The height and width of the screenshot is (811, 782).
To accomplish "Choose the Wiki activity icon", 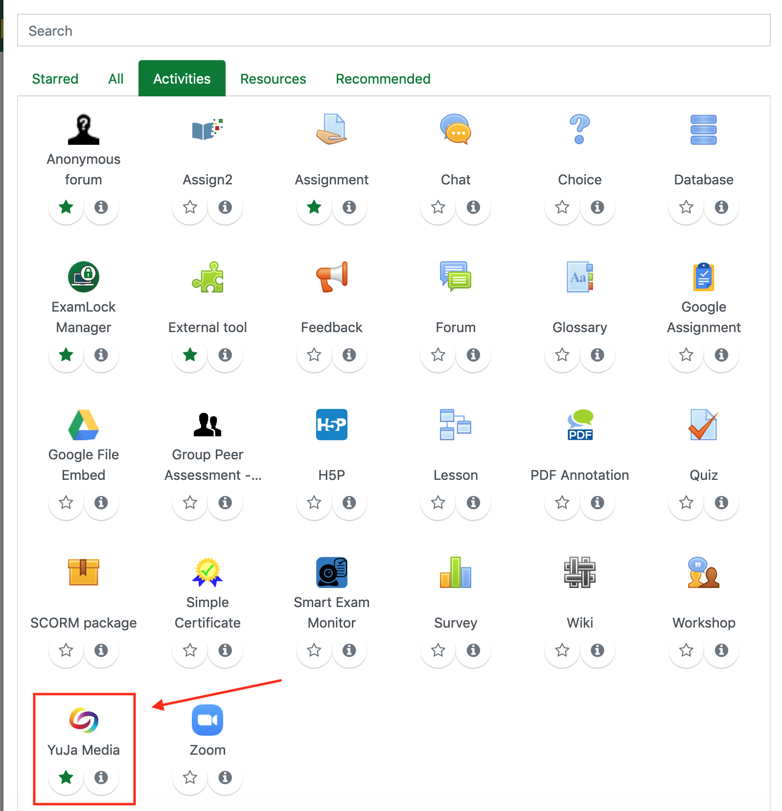I will 579,572.
